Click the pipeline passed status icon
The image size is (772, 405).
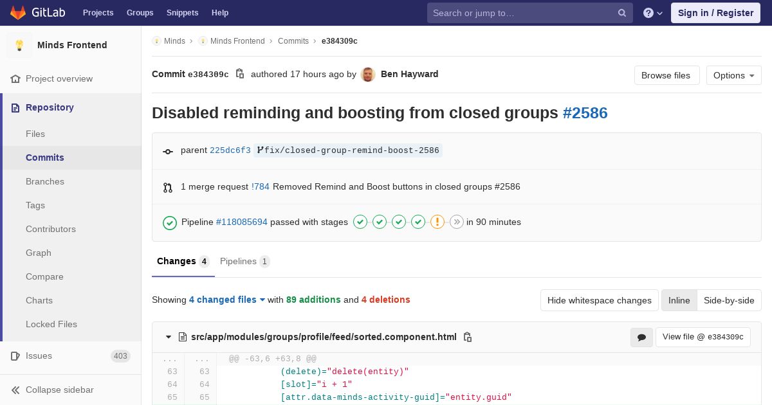(x=170, y=222)
